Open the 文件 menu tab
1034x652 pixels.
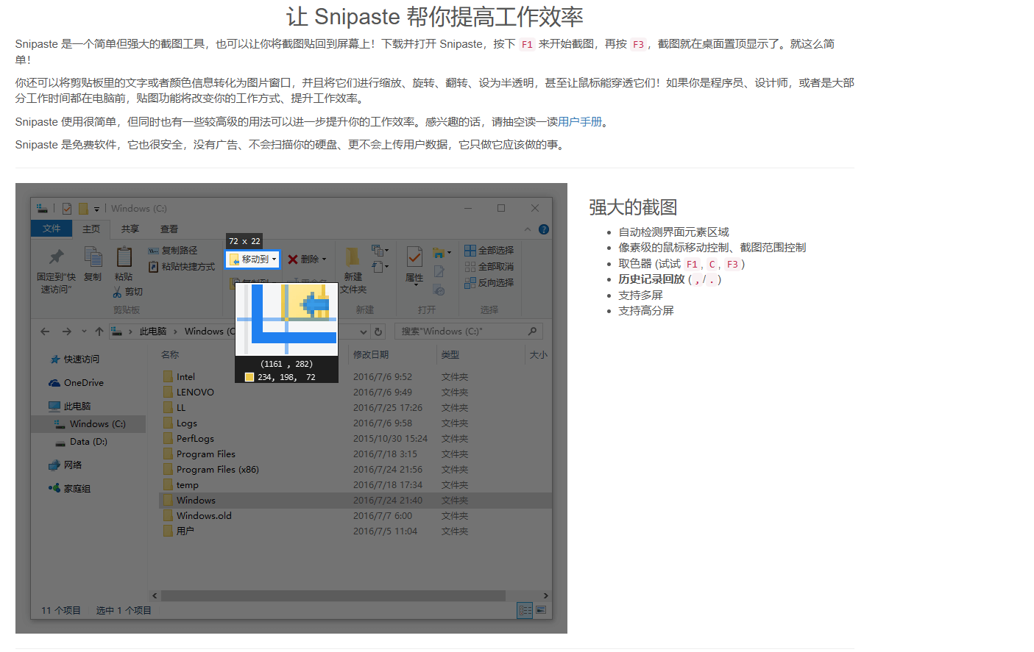[x=52, y=229]
